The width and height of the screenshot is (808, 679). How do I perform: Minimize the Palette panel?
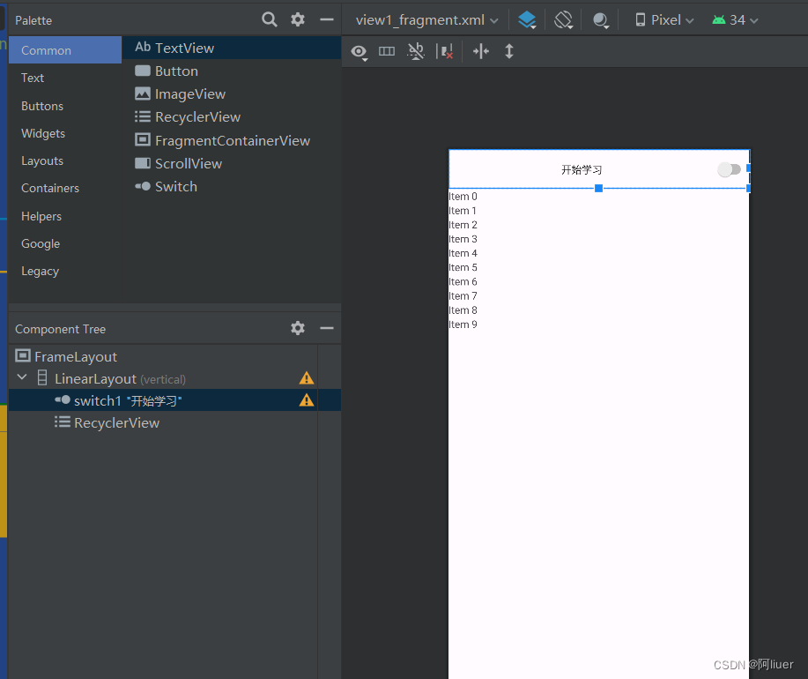point(327,19)
